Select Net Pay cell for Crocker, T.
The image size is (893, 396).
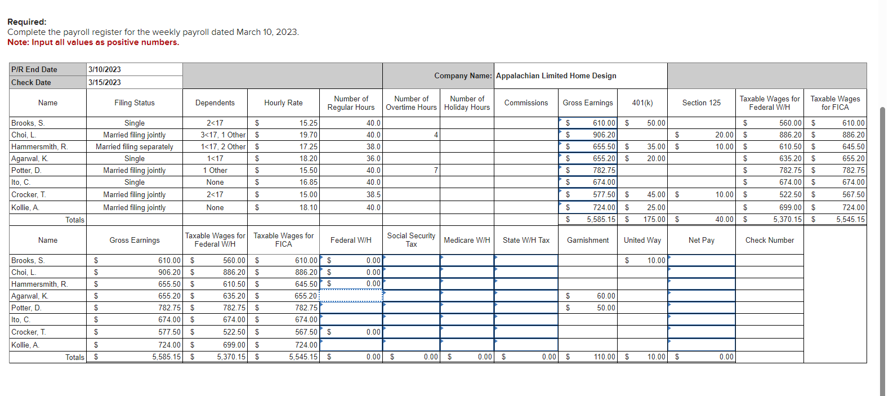(701, 332)
